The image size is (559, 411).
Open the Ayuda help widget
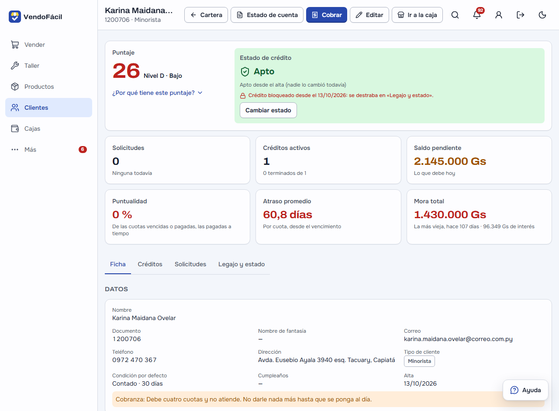525,390
